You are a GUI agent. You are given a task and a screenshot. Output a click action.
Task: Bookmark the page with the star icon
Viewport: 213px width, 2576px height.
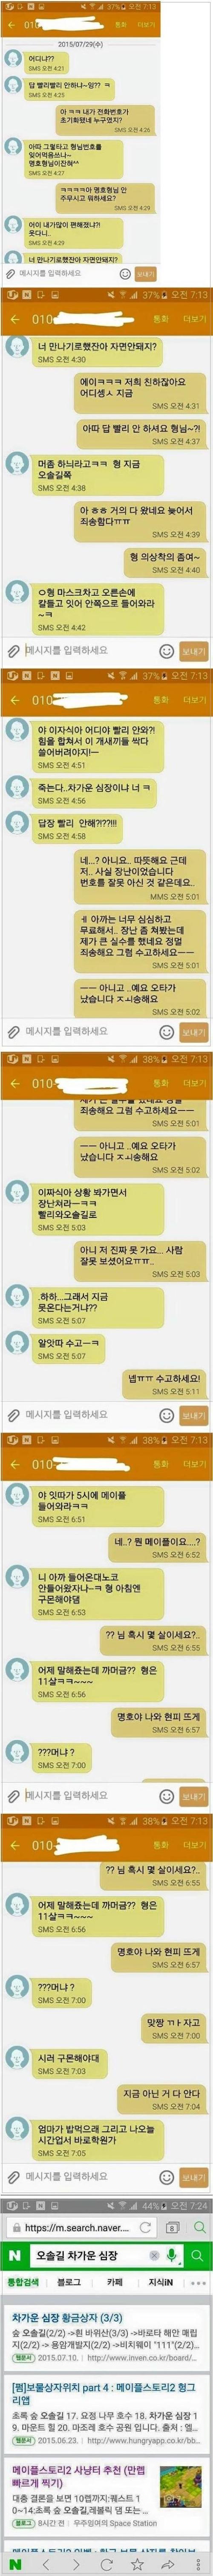137,2565
